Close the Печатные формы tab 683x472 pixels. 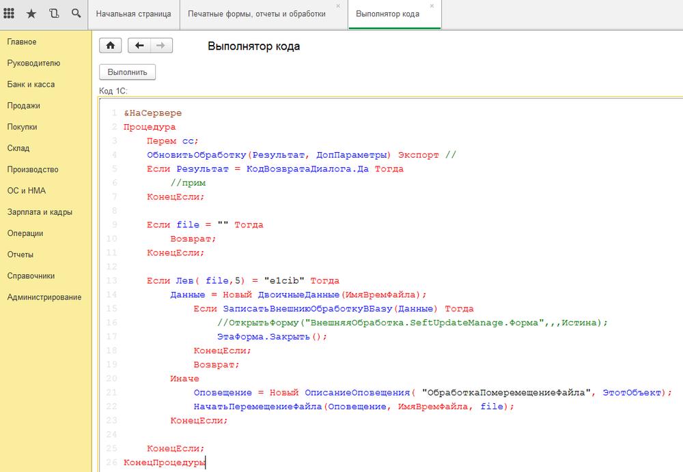[338, 6]
